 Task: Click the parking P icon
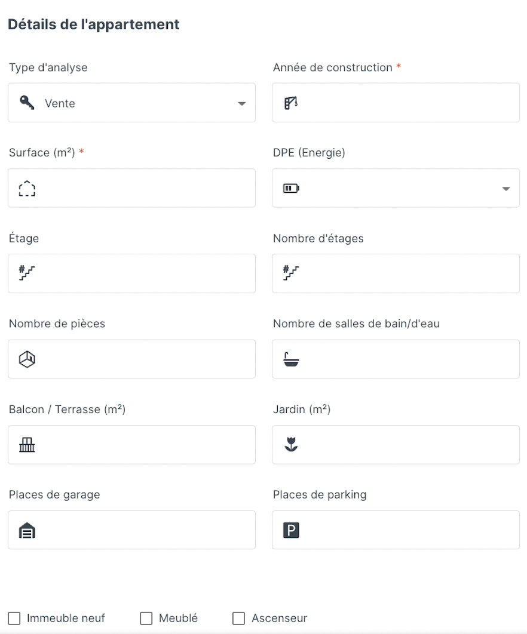pos(291,530)
